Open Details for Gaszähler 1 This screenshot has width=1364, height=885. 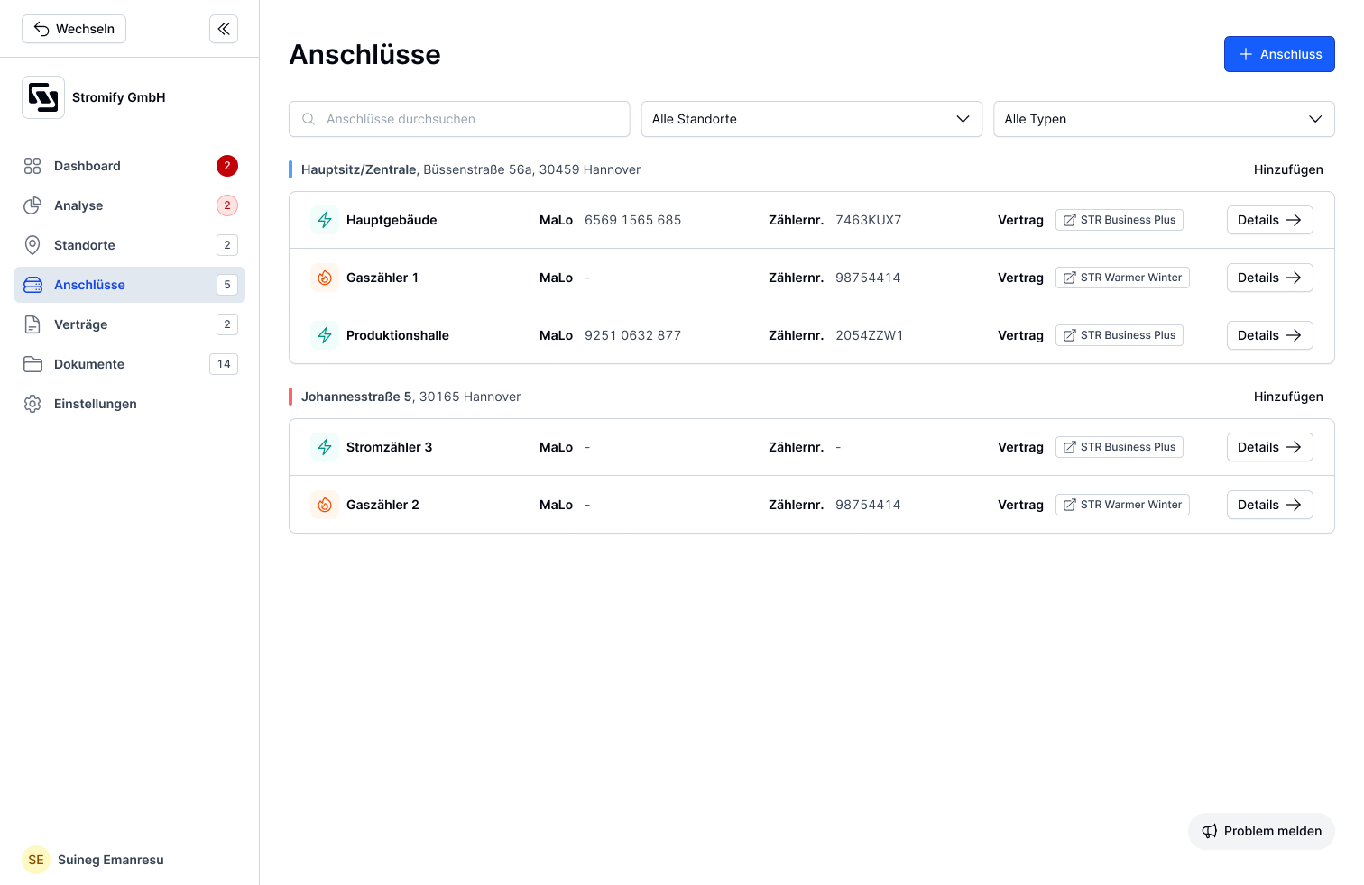(x=1269, y=278)
